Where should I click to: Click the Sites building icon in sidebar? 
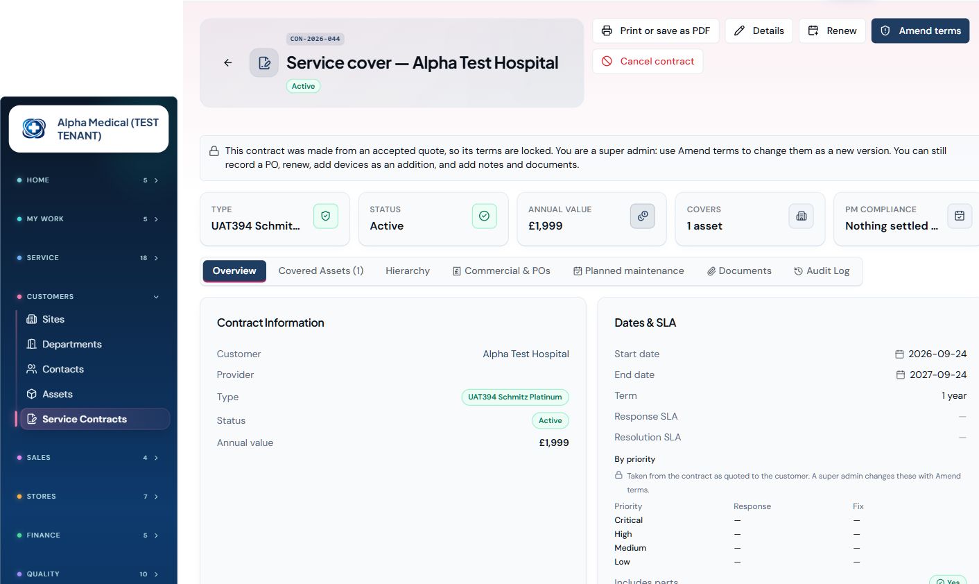click(31, 319)
